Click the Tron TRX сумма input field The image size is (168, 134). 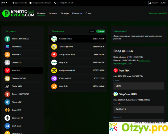[139, 86]
